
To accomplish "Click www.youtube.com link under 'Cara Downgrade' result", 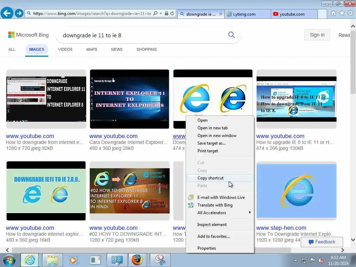I will [x=113, y=136].
